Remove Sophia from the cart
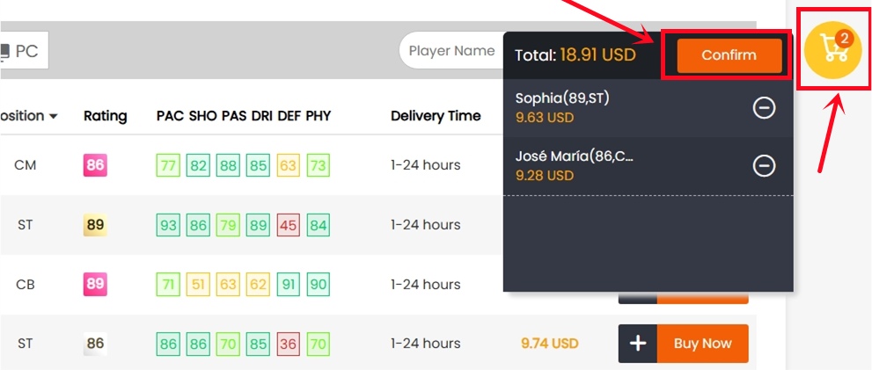 [x=764, y=107]
